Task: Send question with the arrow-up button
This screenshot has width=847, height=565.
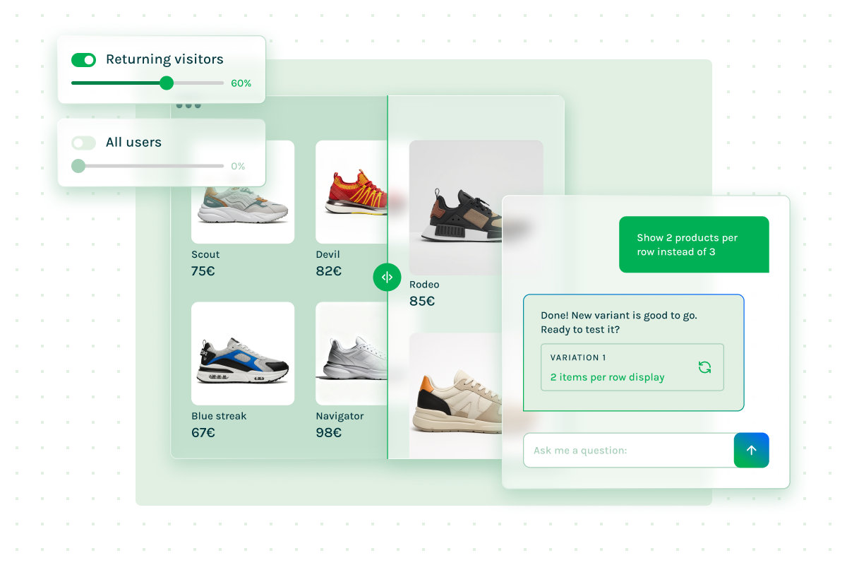Action: [x=751, y=450]
